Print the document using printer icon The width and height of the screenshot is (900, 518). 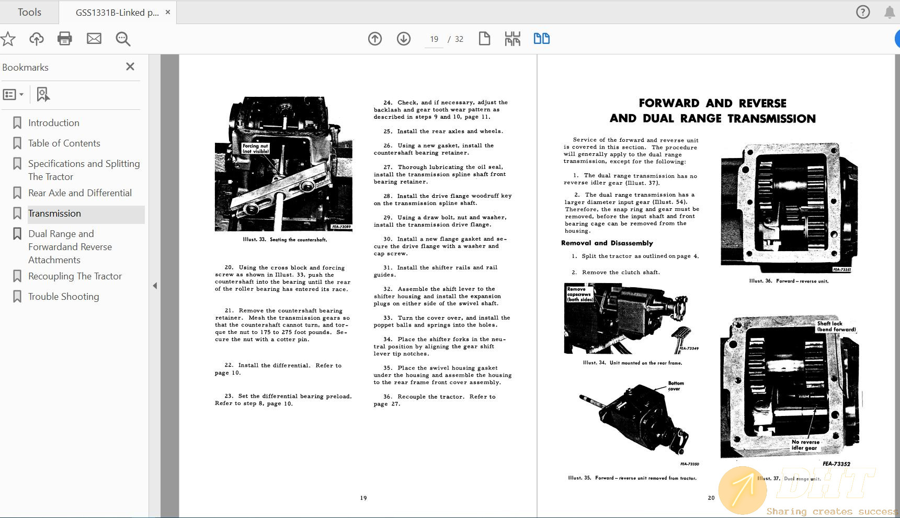pyautogui.click(x=65, y=39)
